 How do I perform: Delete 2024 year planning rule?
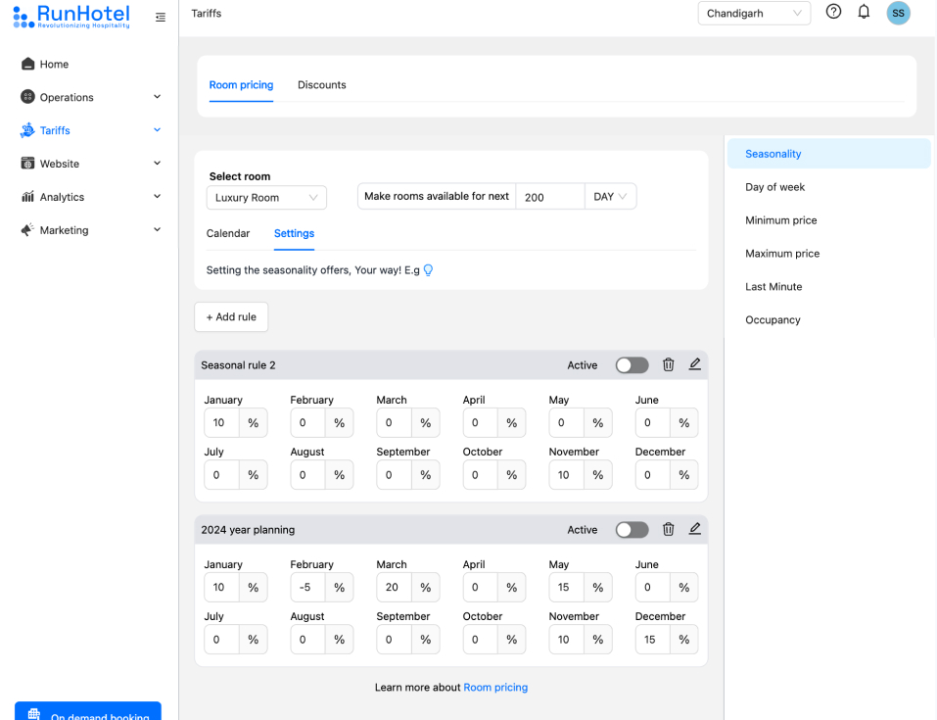[x=668, y=529]
